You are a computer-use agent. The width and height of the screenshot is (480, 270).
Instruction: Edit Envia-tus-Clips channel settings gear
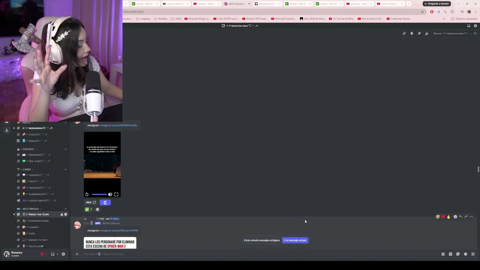[x=66, y=214]
